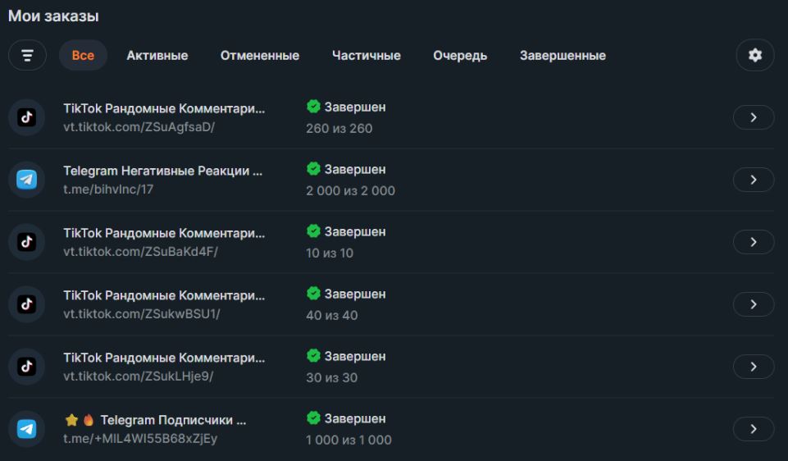Expand the ZSukwBSU1 order chevron
Viewport: 788px width, 461px height.
[x=753, y=304]
